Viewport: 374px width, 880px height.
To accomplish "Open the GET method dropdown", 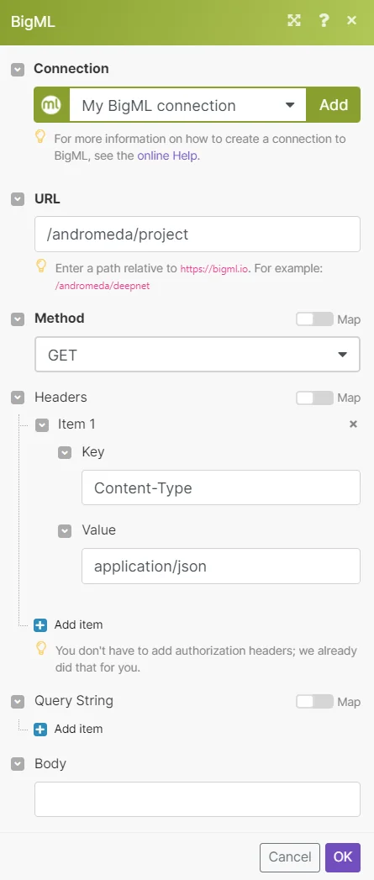I will (198, 355).
